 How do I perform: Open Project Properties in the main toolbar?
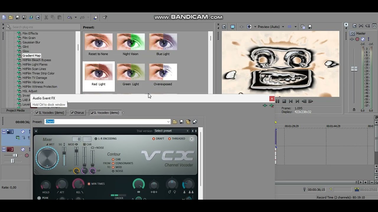[x=38, y=17]
